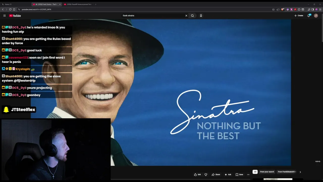The height and width of the screenshot is (182, 323).
Task: Open the YouTube hamburger guide menu
Action: pyautogui.click(x=4, y=16)
